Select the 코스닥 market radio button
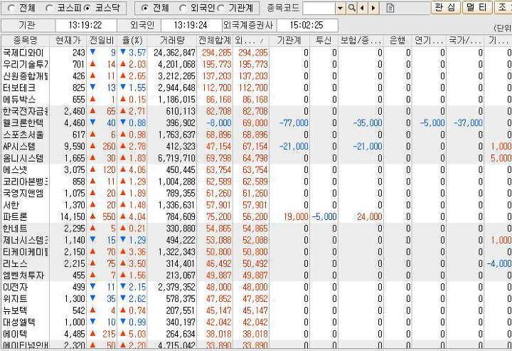This screenshot has width=512, height=351. pos(87,8)
